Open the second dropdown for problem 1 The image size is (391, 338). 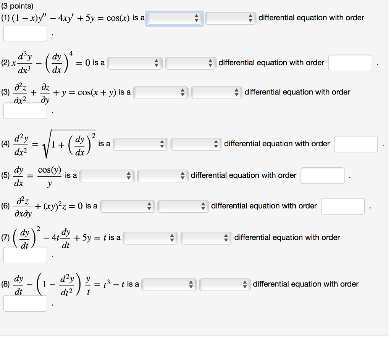(x=230, y=18)
